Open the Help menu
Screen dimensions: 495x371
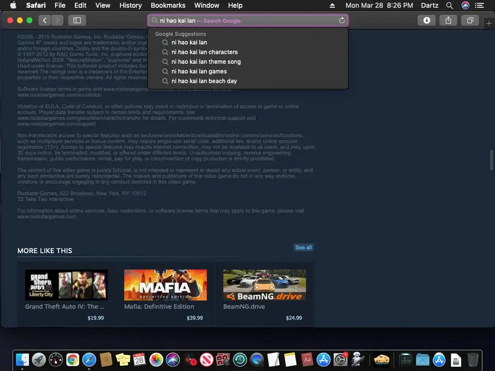pyautogui.click(x=235, y=5)
